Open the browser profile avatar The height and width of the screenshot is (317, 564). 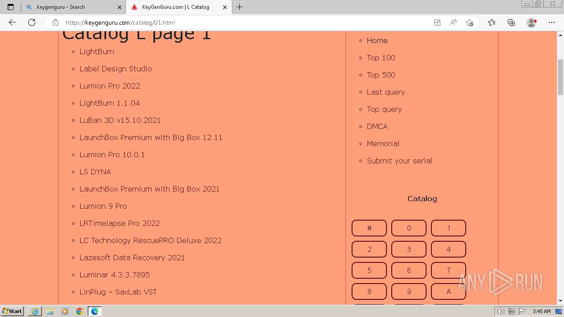531,22
